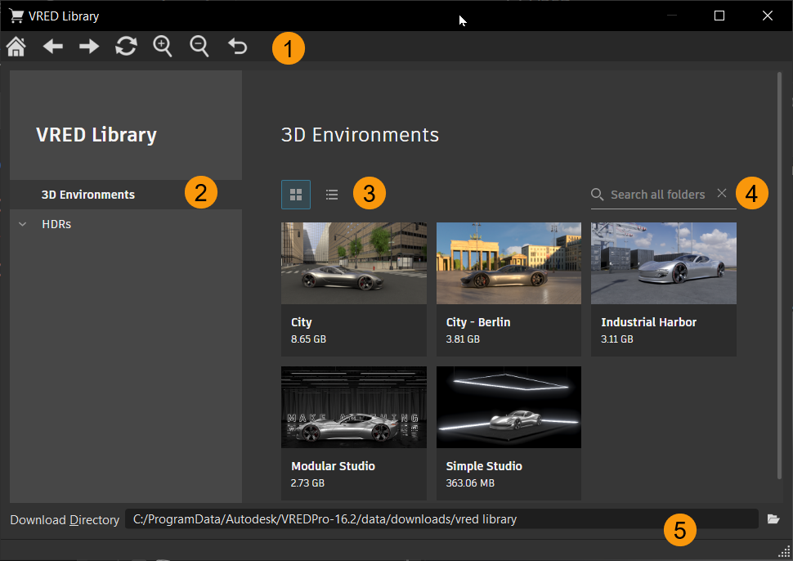Navigate back with the left arrow
The width and height of the screenshot is (793, 561).
click(x=52, y=47)
